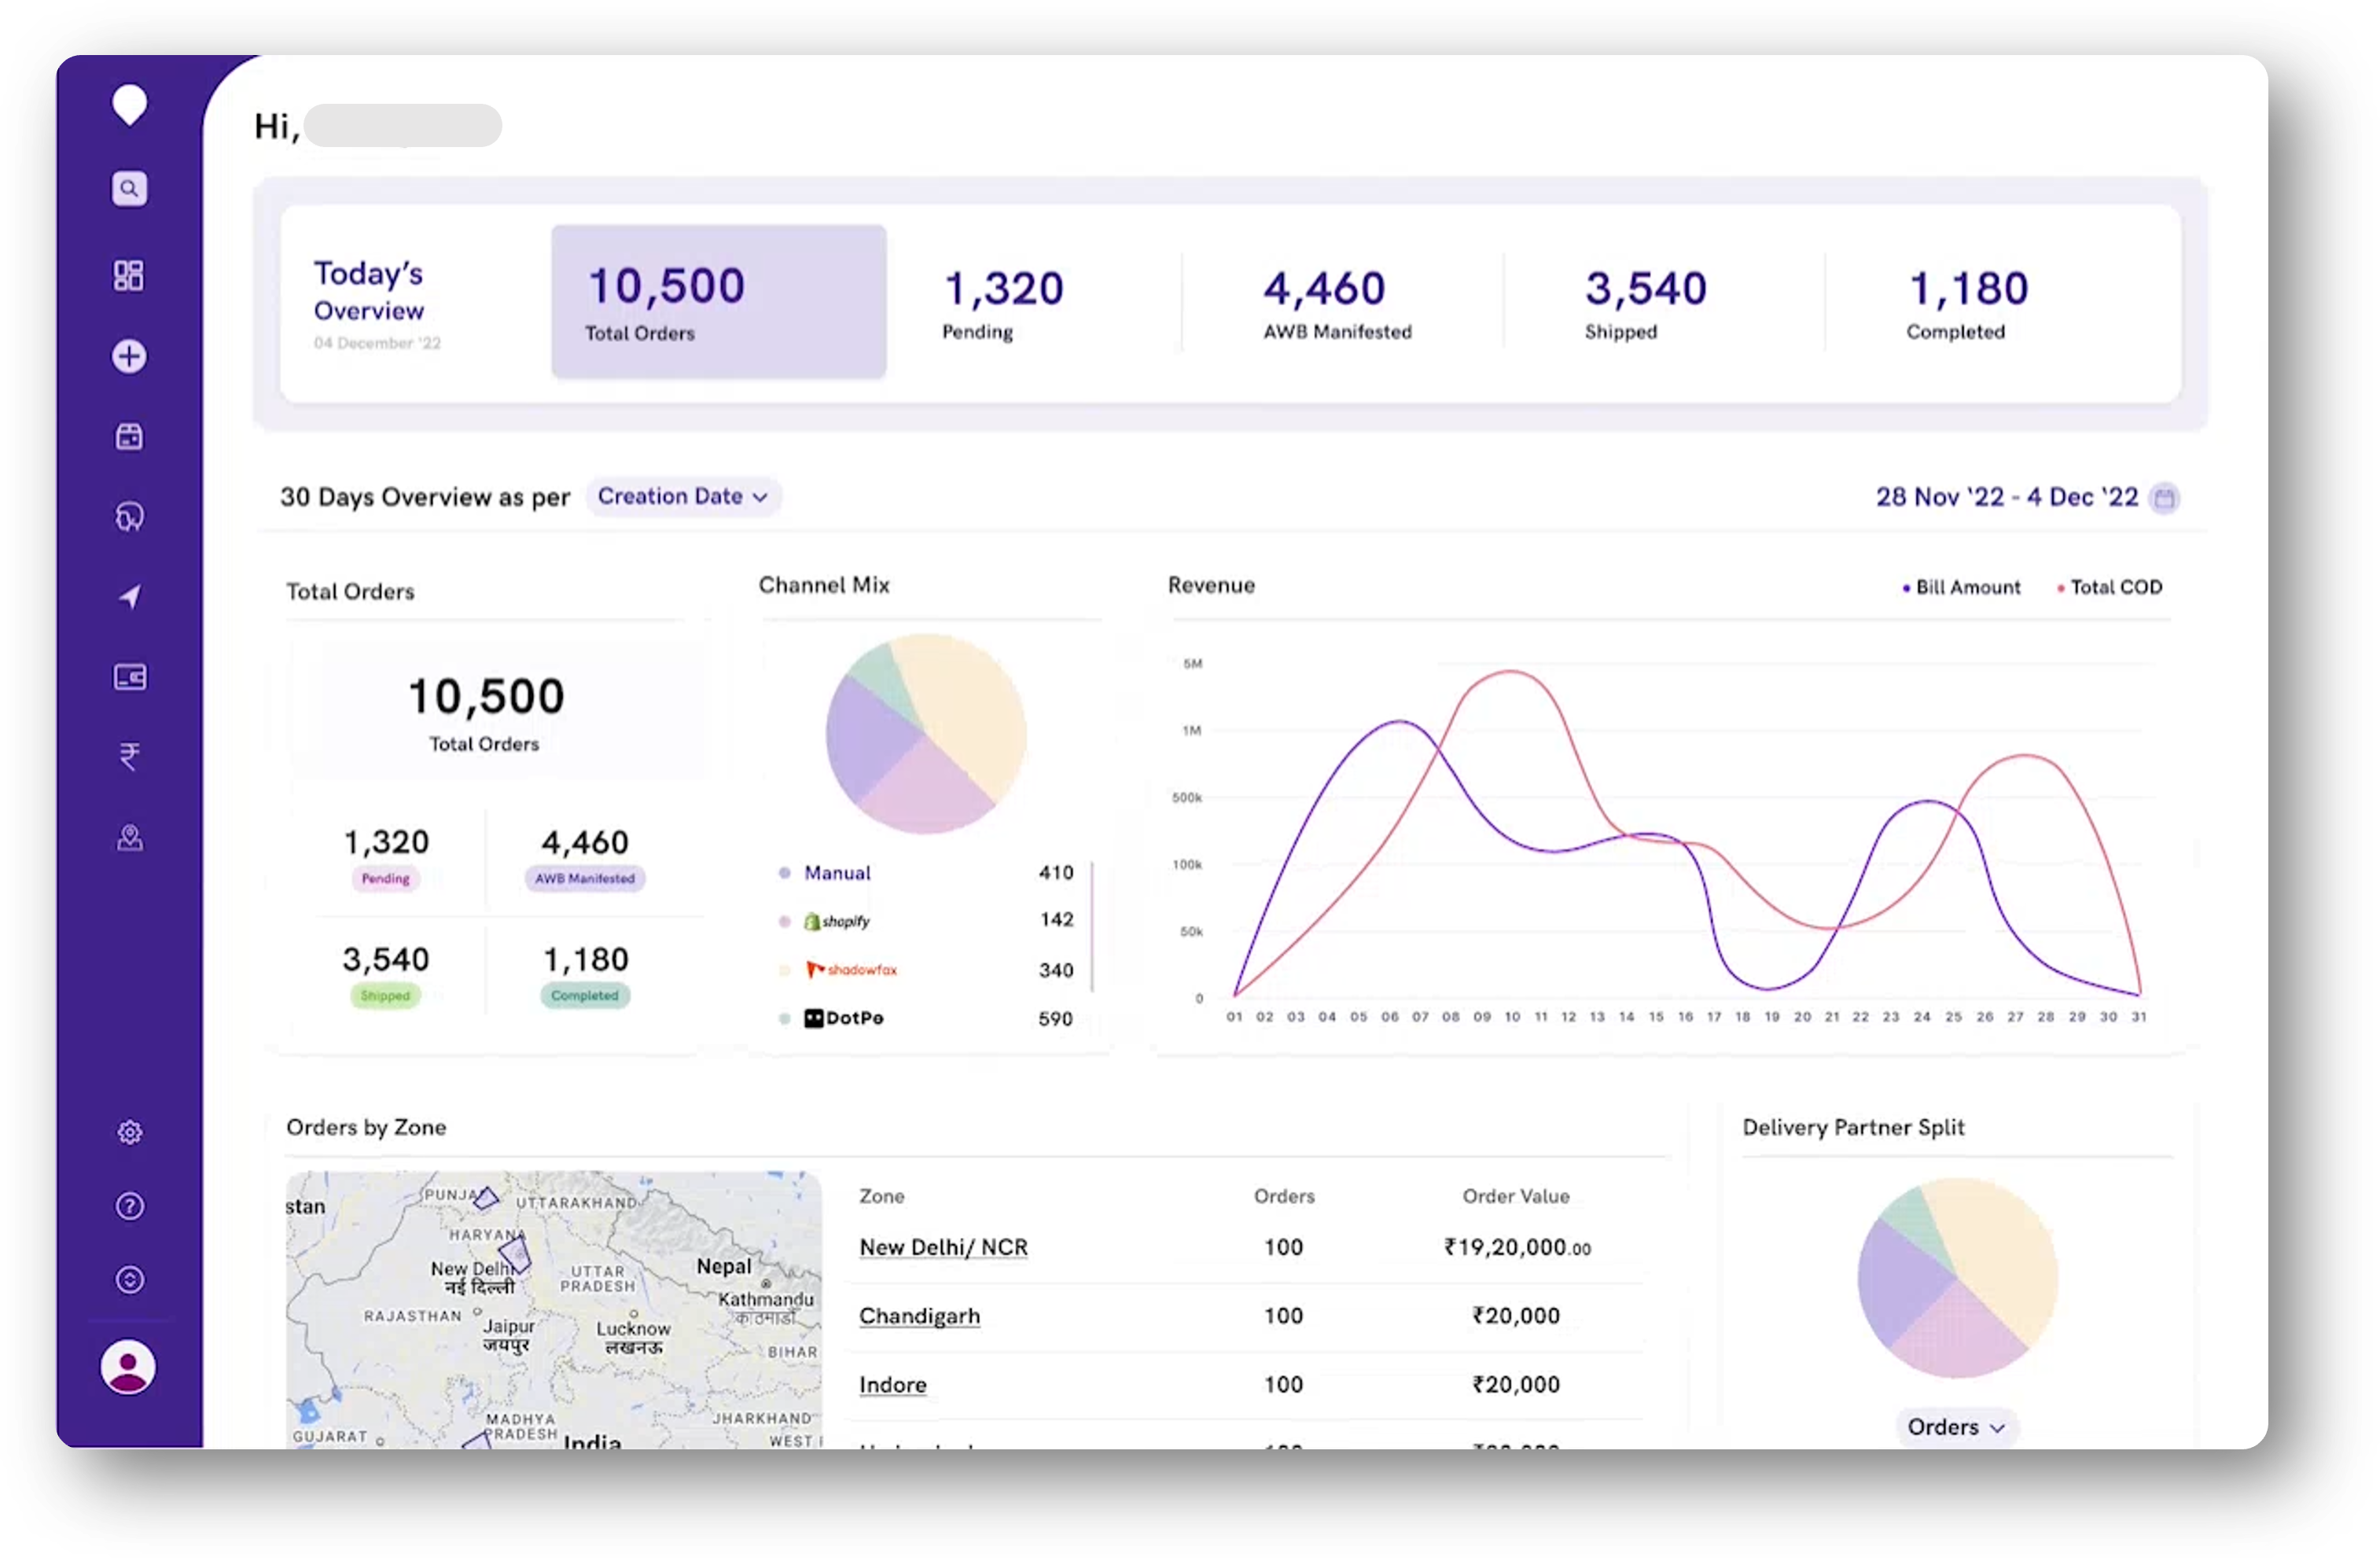2380x1561 pixels.
Task: Open the wallet icon in sidebar
Action: click(129, 677)
